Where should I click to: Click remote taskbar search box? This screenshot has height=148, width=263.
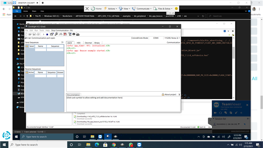pyautogui.click(x=47, y=137)
